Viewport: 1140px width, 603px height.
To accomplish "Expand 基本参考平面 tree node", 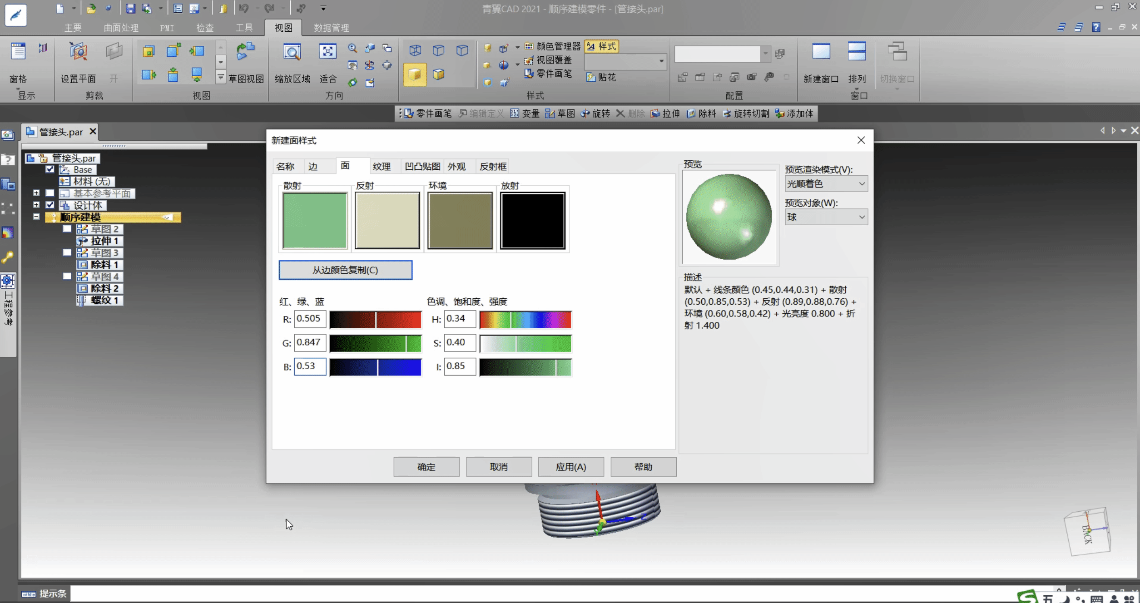I will (x=36, y=193).
